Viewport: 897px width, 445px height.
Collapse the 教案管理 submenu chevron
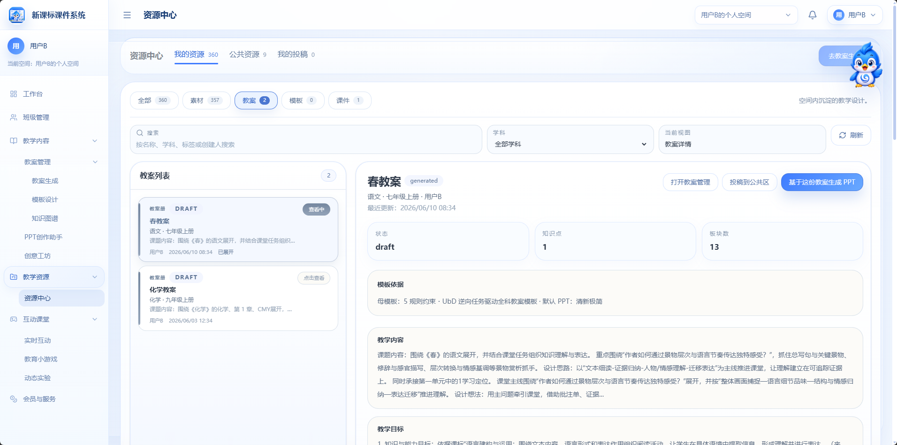click(95, 162)
